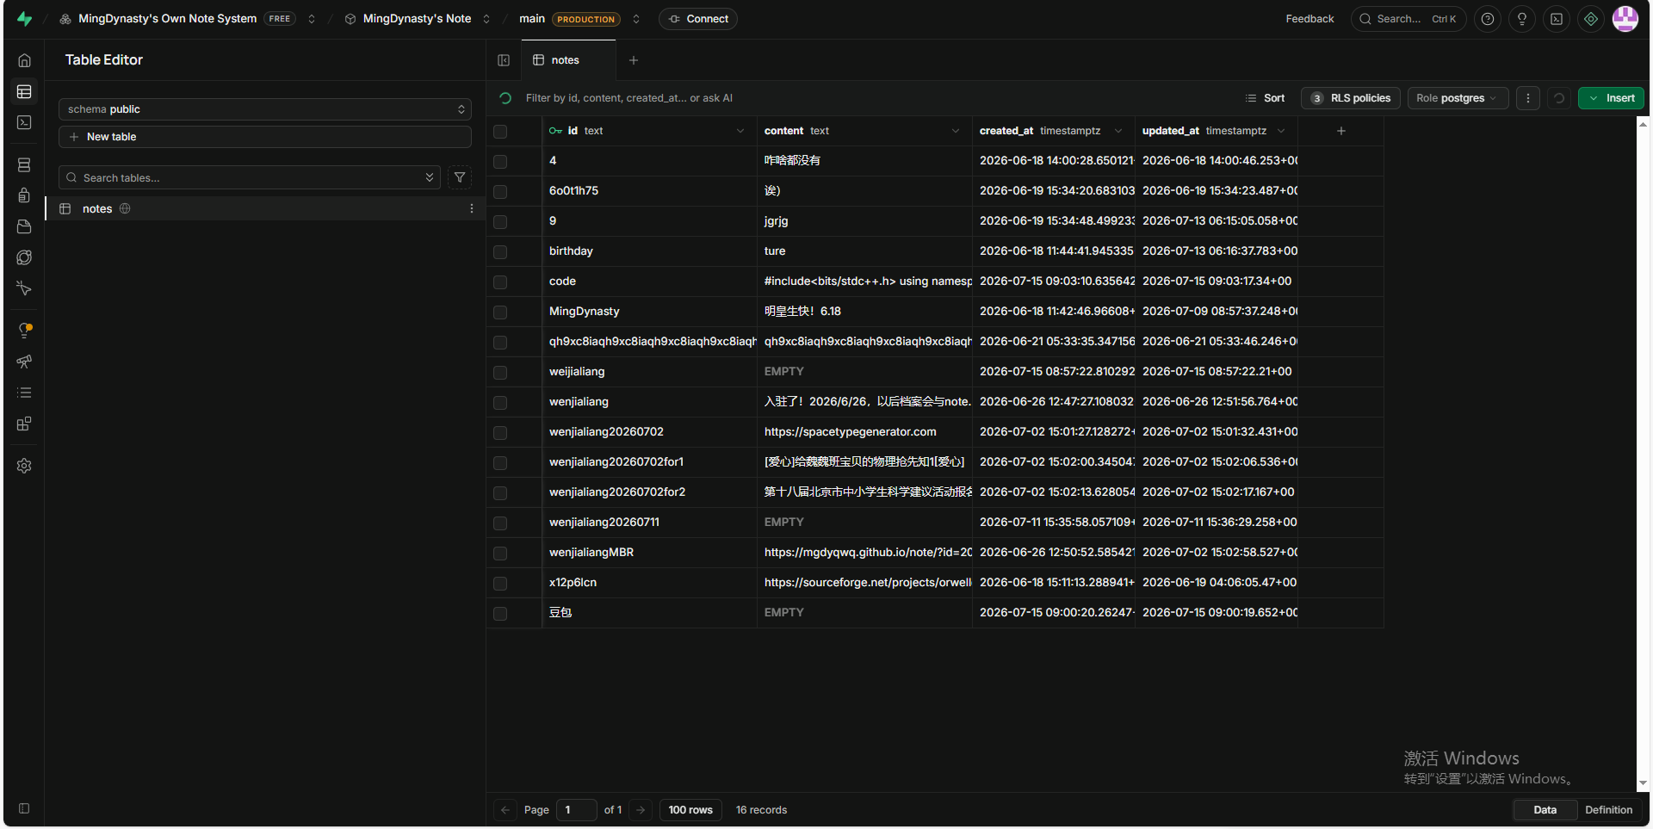Open the content column header chevron
1653x829 pixels.
[x=956, y=131]
